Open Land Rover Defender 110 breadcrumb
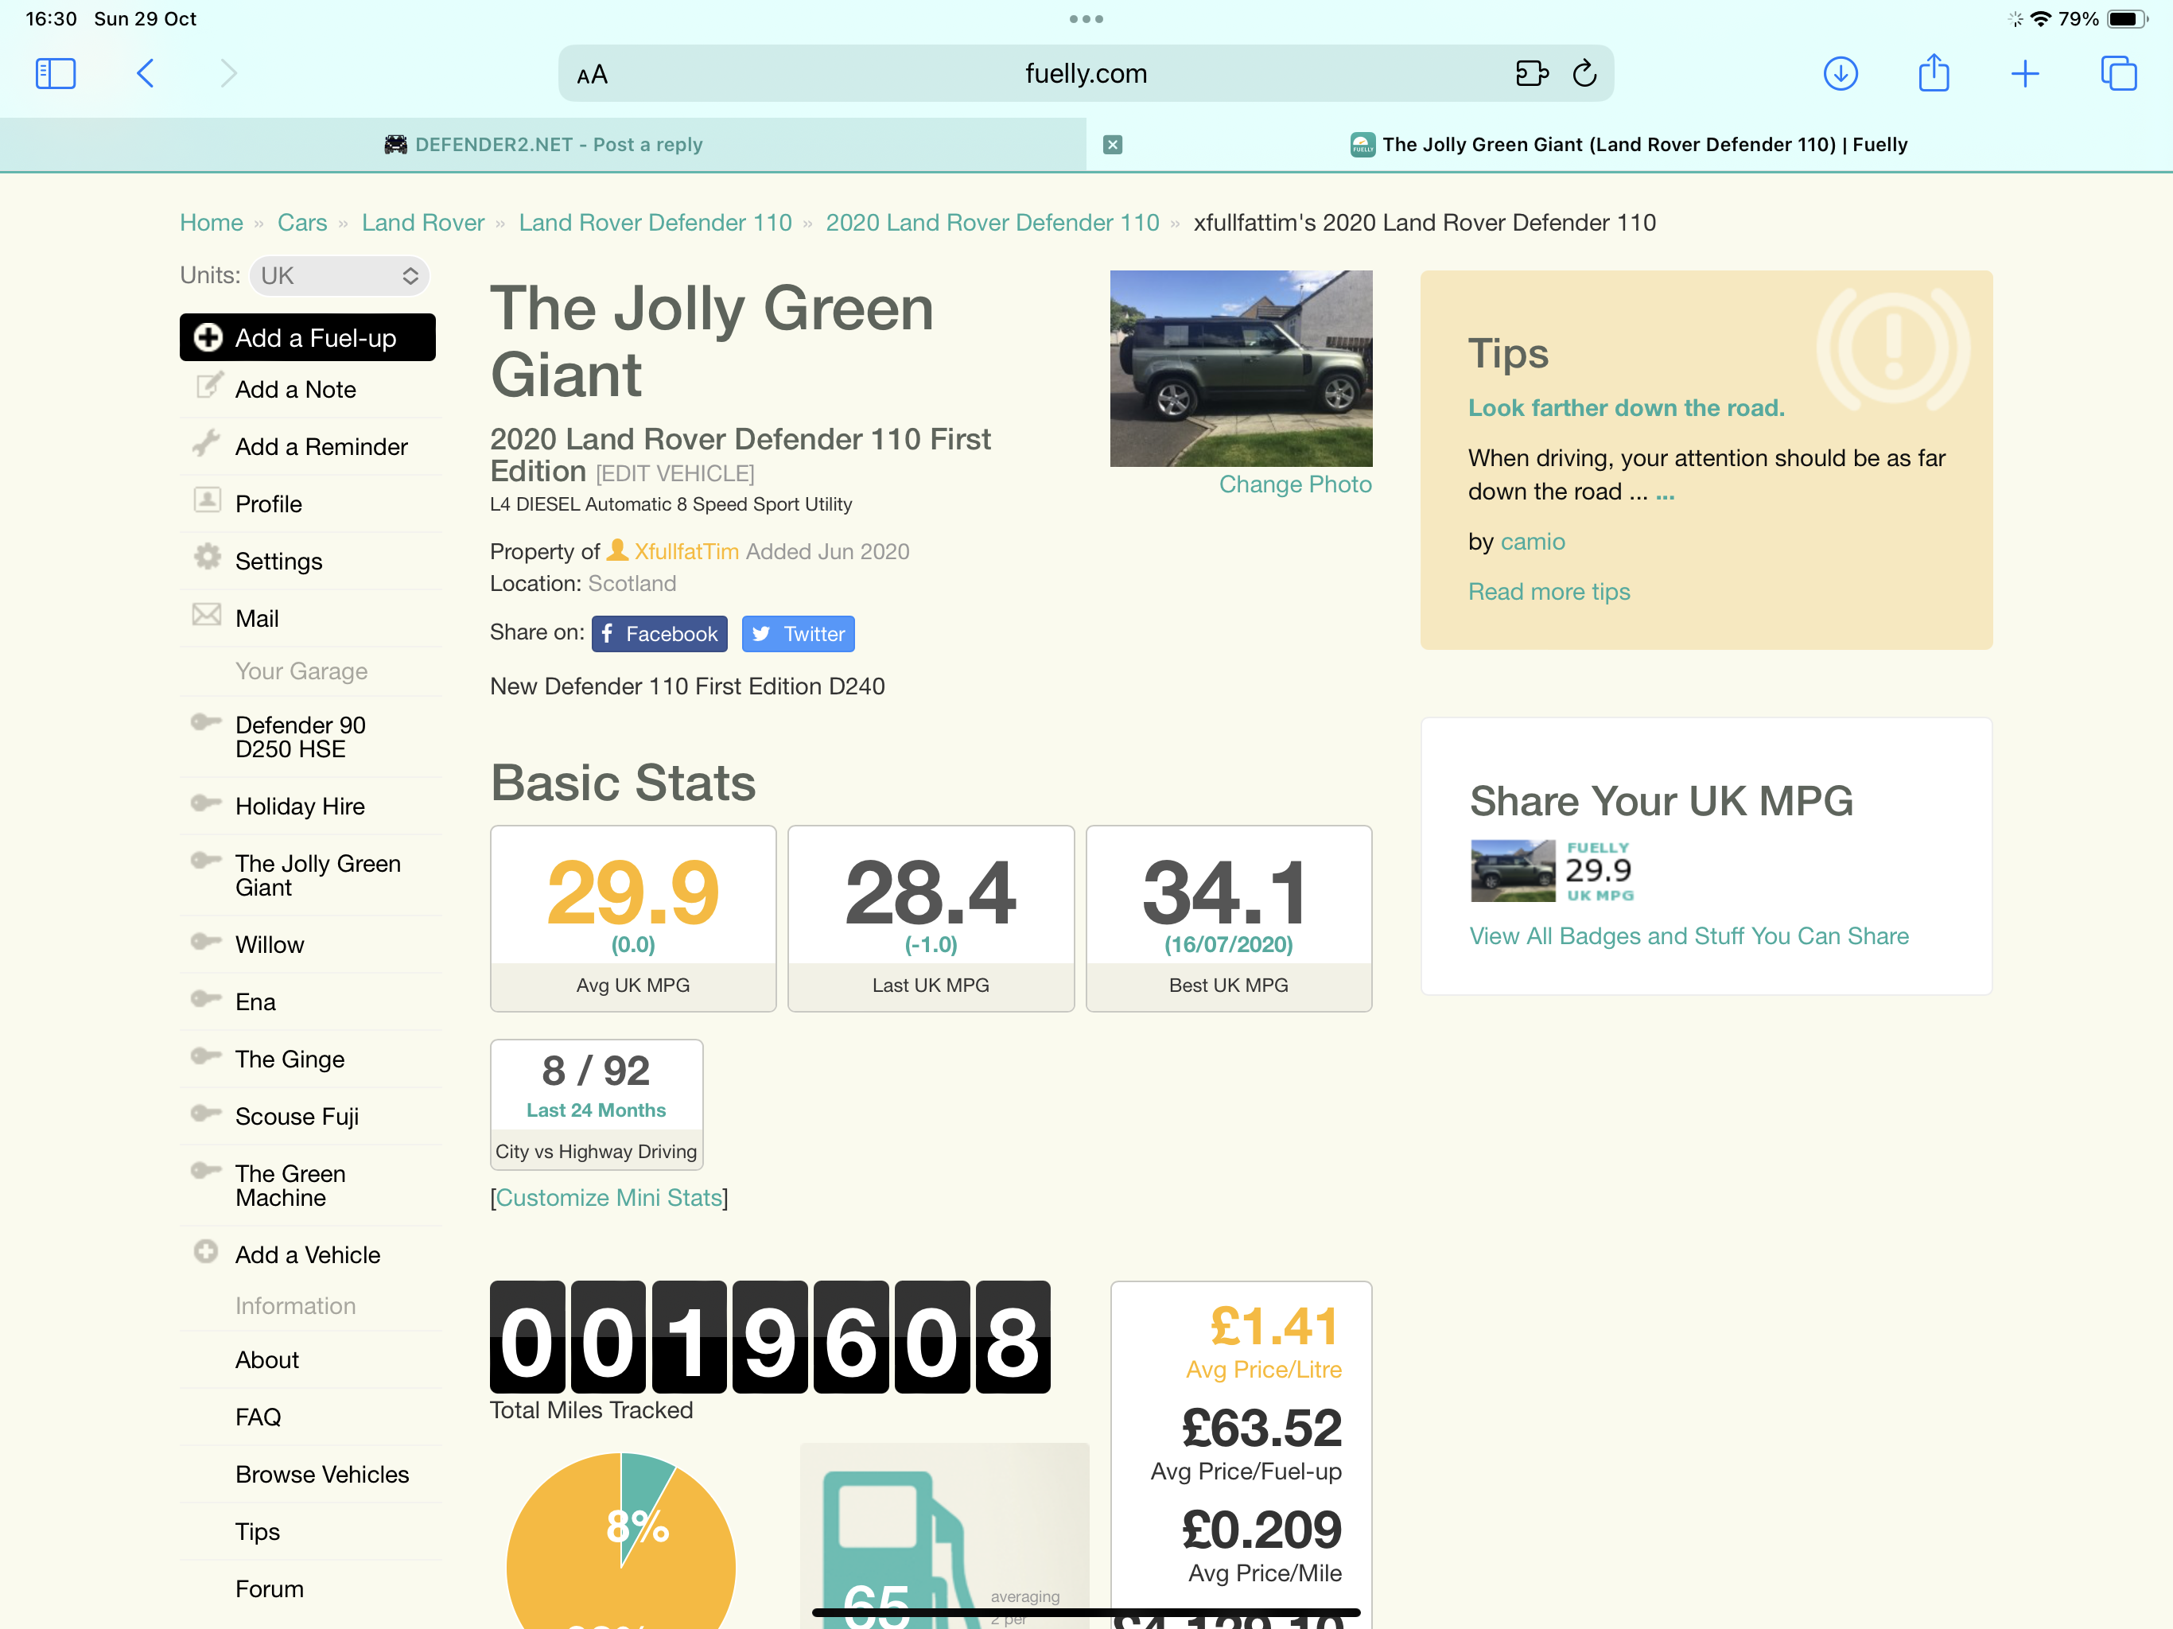 (x=655, y=223)
